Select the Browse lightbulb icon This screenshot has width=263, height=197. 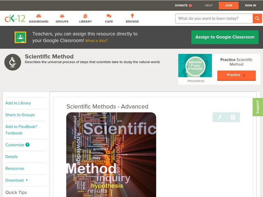click(132, 15)
